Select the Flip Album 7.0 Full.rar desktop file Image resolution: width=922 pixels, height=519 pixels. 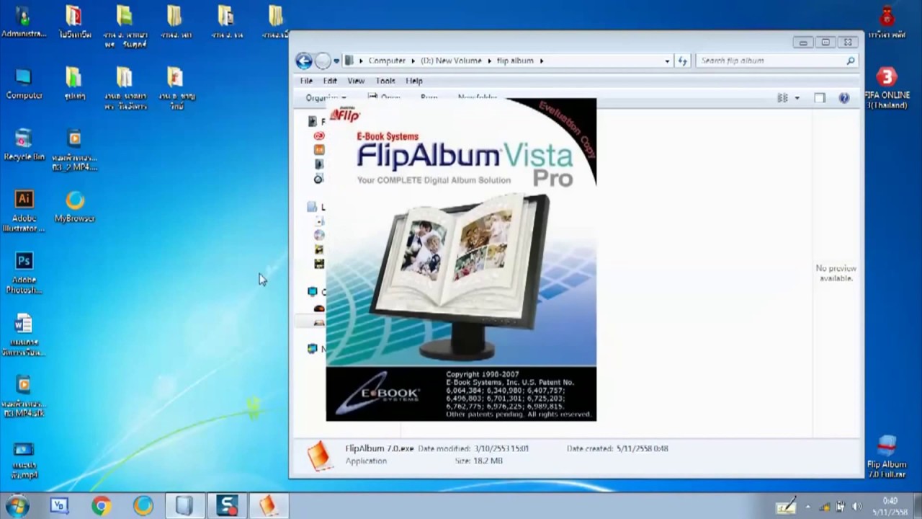[x=887, y=456]
